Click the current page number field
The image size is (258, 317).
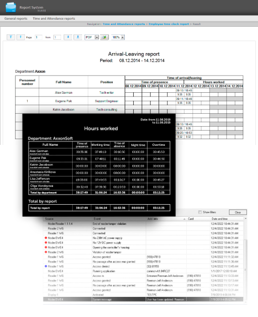(x=38, y=37)
